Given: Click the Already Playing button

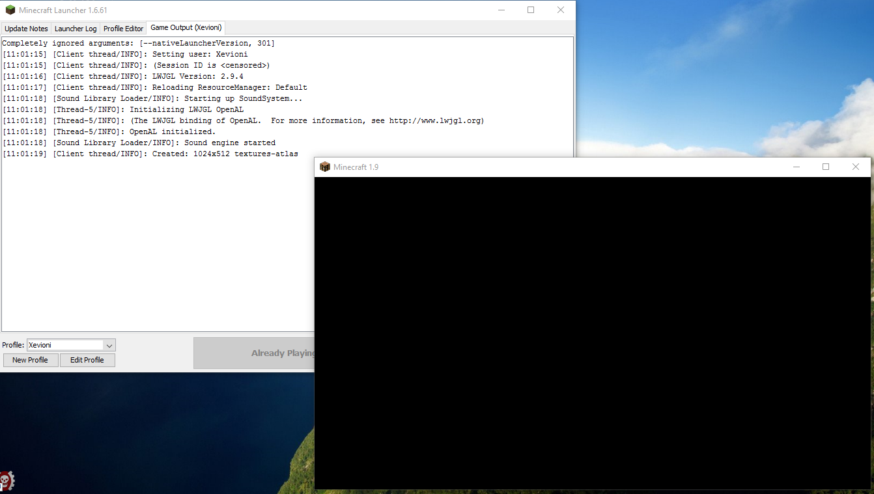Looking at the screenshot, I should pos(254,353).
